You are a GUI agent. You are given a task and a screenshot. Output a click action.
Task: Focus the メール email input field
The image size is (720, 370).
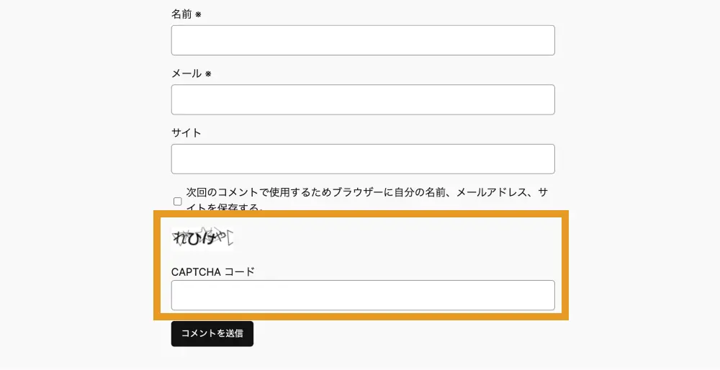point(363,99)
